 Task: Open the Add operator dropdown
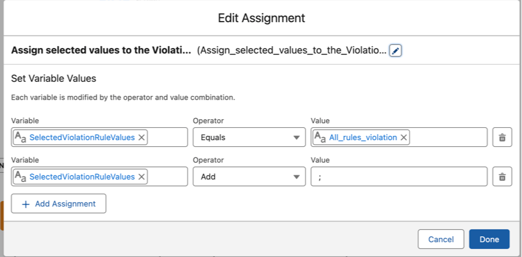coord(249,177)
